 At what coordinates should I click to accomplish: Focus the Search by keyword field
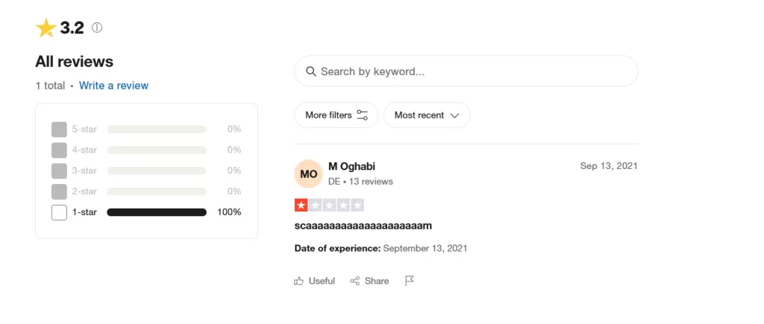click(466, 72)
